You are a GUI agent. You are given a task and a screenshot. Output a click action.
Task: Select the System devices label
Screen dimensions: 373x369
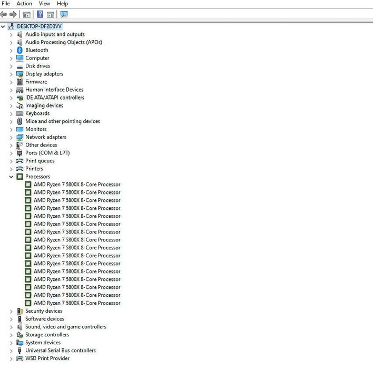coord(43,342)
